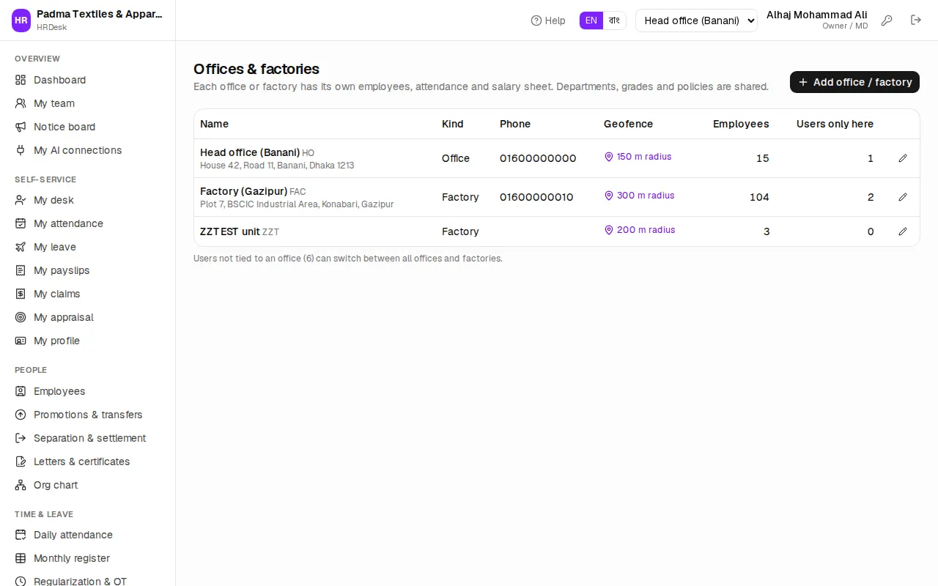This screenshot has height=586, width=938.
Task: Click the logout icon in the header
Action: [x=916, y=21]
